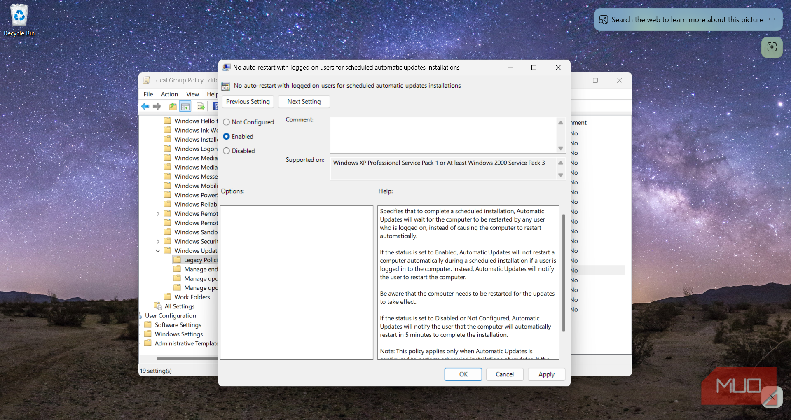This screenshot has width=791, height=420.
Task: Click the console tree horizontal scrollbar
Action: pyautogui.click(x=187, y=358)
